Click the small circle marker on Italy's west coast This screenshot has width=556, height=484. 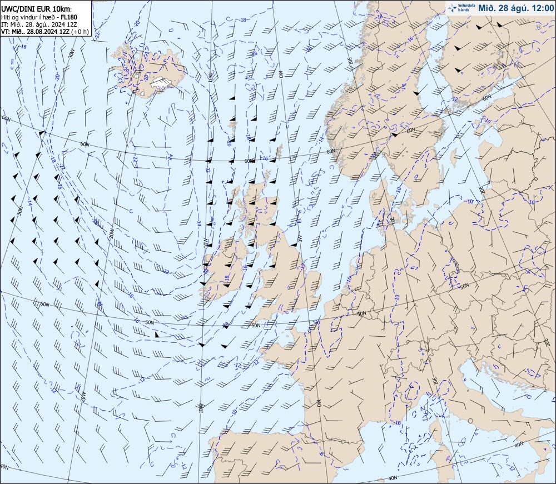(470, 421)
